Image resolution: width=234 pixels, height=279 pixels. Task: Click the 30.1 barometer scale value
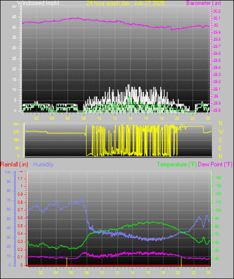(x=217, y=18)
